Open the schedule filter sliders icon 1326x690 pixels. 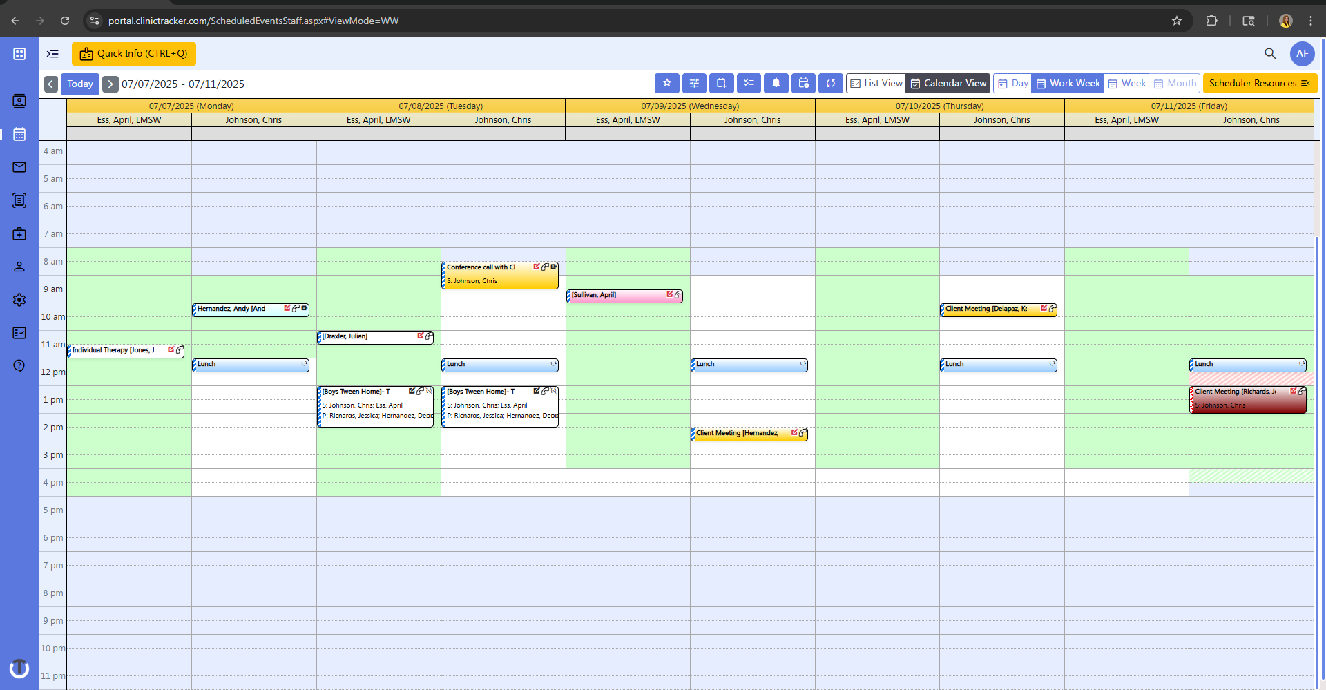click(x=694, y=83)
